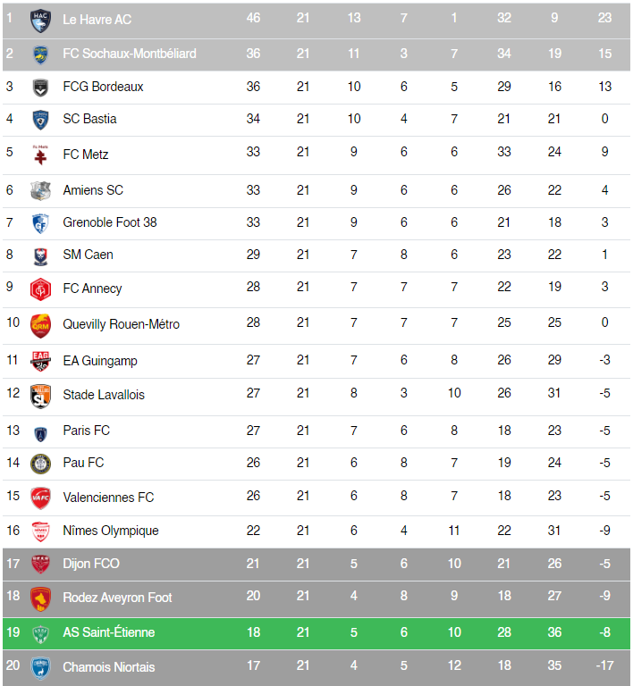
Task: Click the FC Annecy red logo
Action: (40, 289)
